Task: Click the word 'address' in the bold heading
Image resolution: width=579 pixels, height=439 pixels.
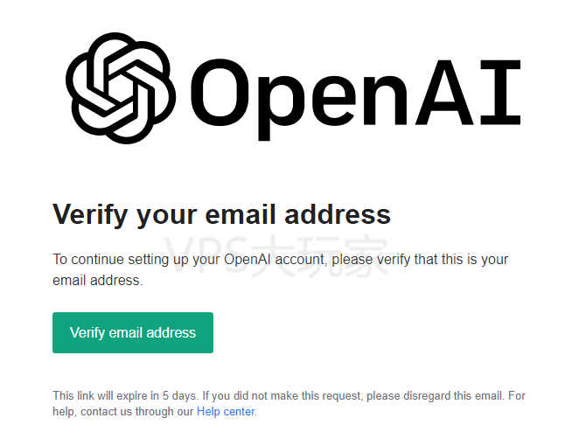Action: point(338,214)
